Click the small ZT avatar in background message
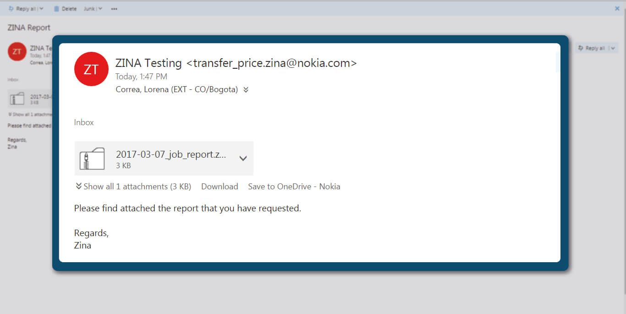626x314 pixels. 17,51
